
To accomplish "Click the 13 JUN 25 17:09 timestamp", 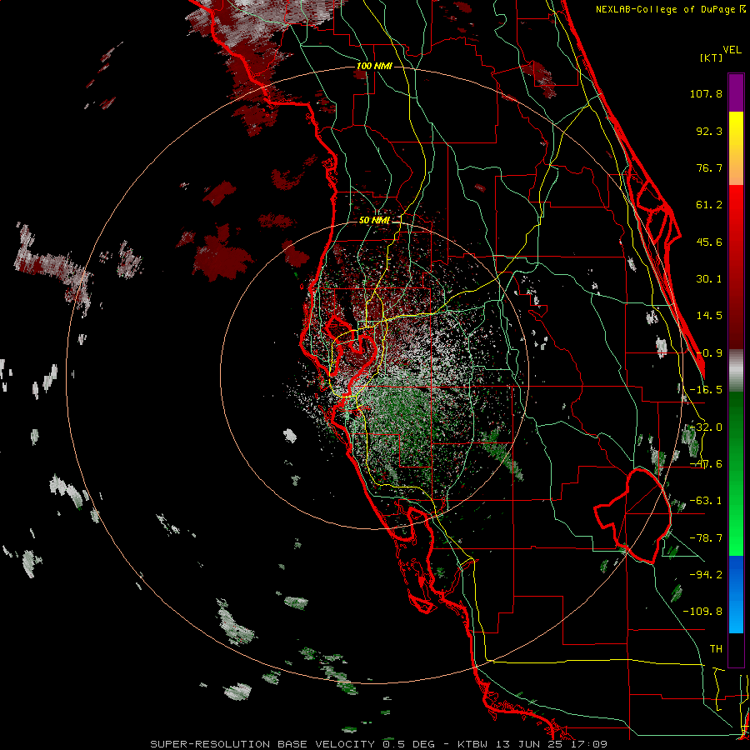I will tap(550, 744).
